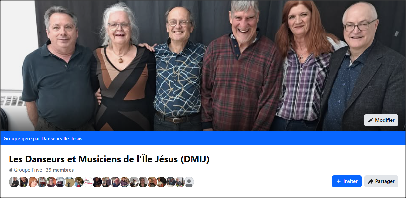
Task: Click the Inviter button
Action: [x=347, y=181]
